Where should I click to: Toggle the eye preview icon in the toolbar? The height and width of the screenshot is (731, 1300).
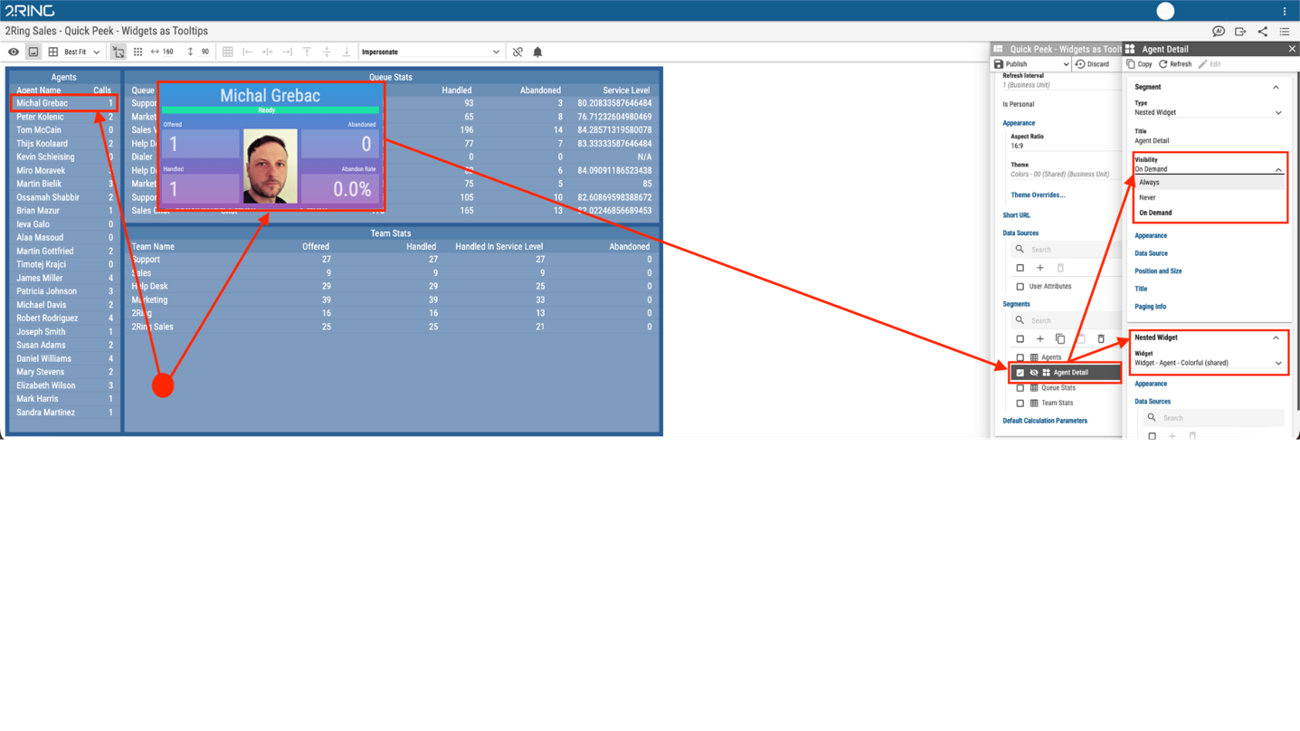click(x=14, y=52)
